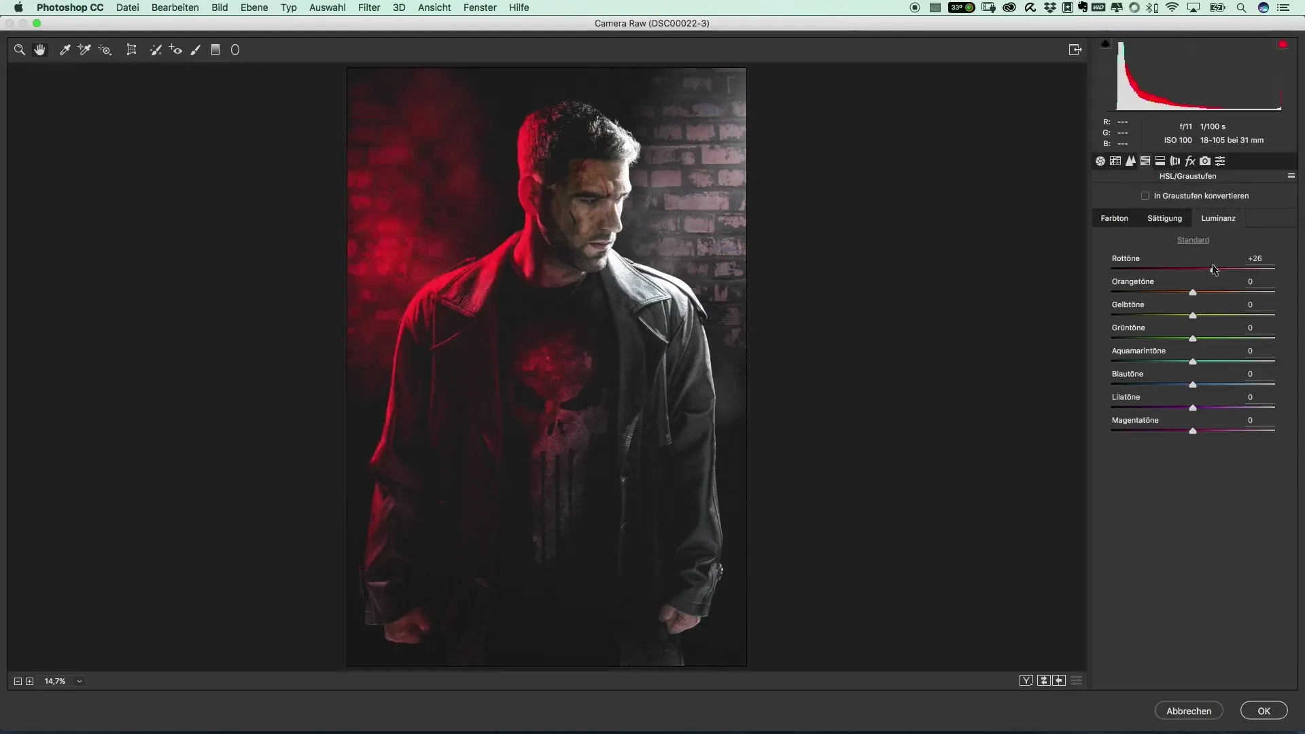Open the Camera Calibration panel
Image resolution: width=1305 pixels, height=734 pixels.
click(1205, 161)
